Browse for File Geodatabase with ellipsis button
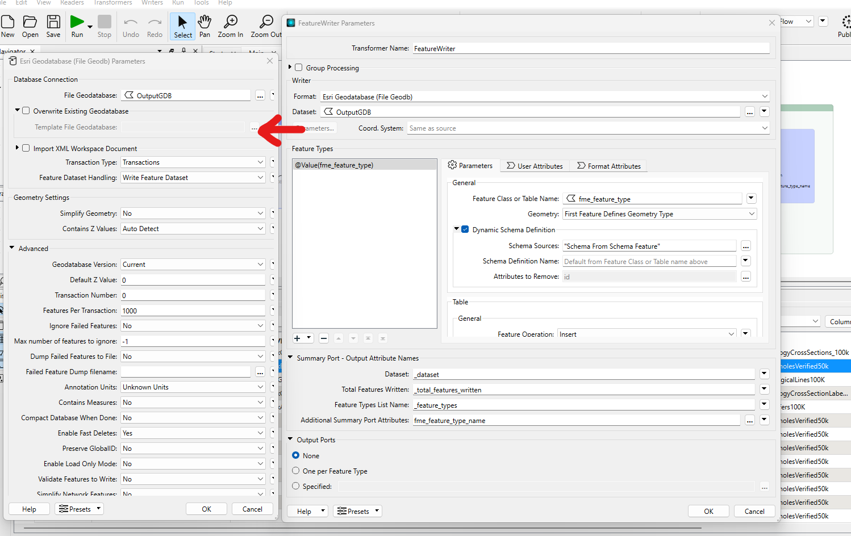The width and height of the screenshot is (851, 536). click(x=260, y=95)
